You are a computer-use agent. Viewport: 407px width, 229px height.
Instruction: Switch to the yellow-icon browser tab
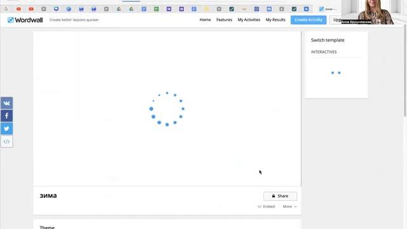(206, 9)
